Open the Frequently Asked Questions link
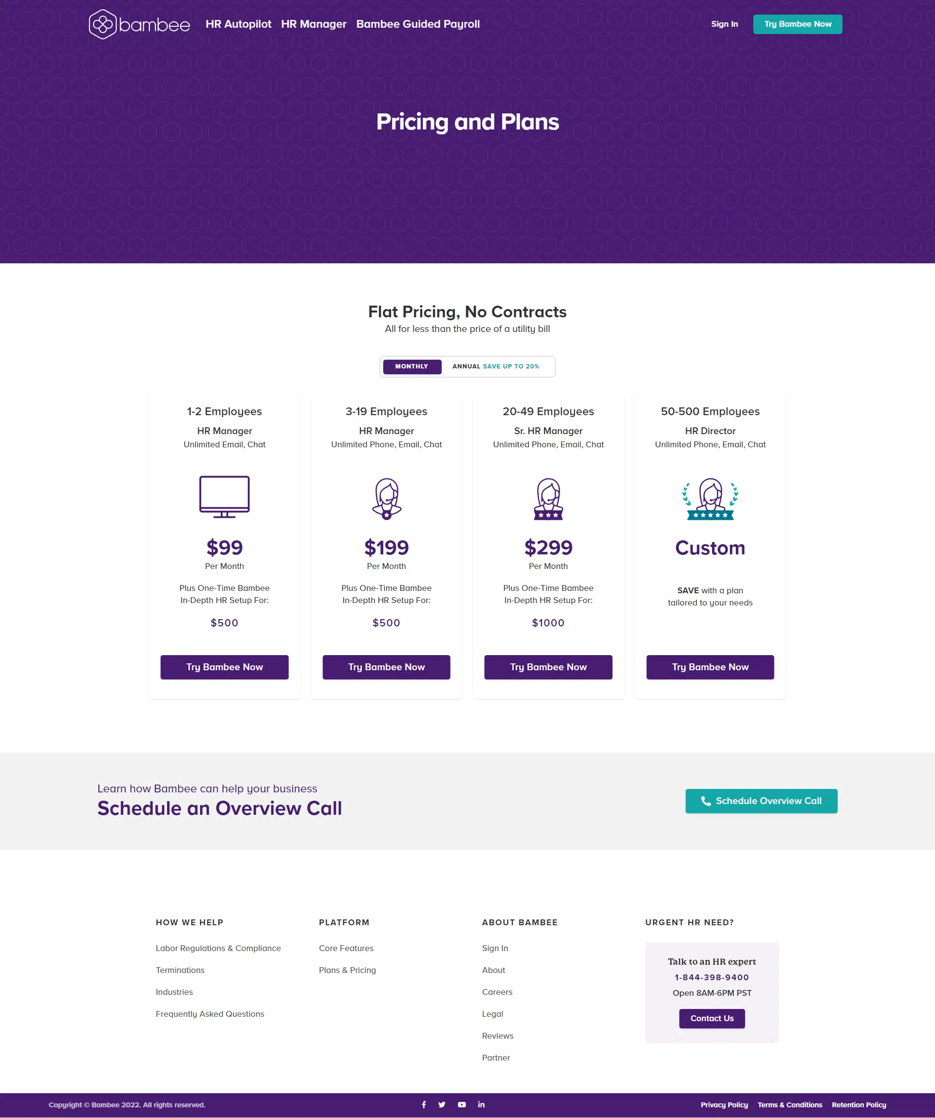The image size is (935, 1118). (210, 1014)
